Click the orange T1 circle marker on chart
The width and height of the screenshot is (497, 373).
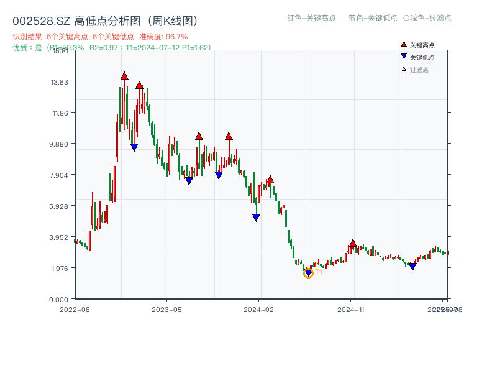coord(308,272)
